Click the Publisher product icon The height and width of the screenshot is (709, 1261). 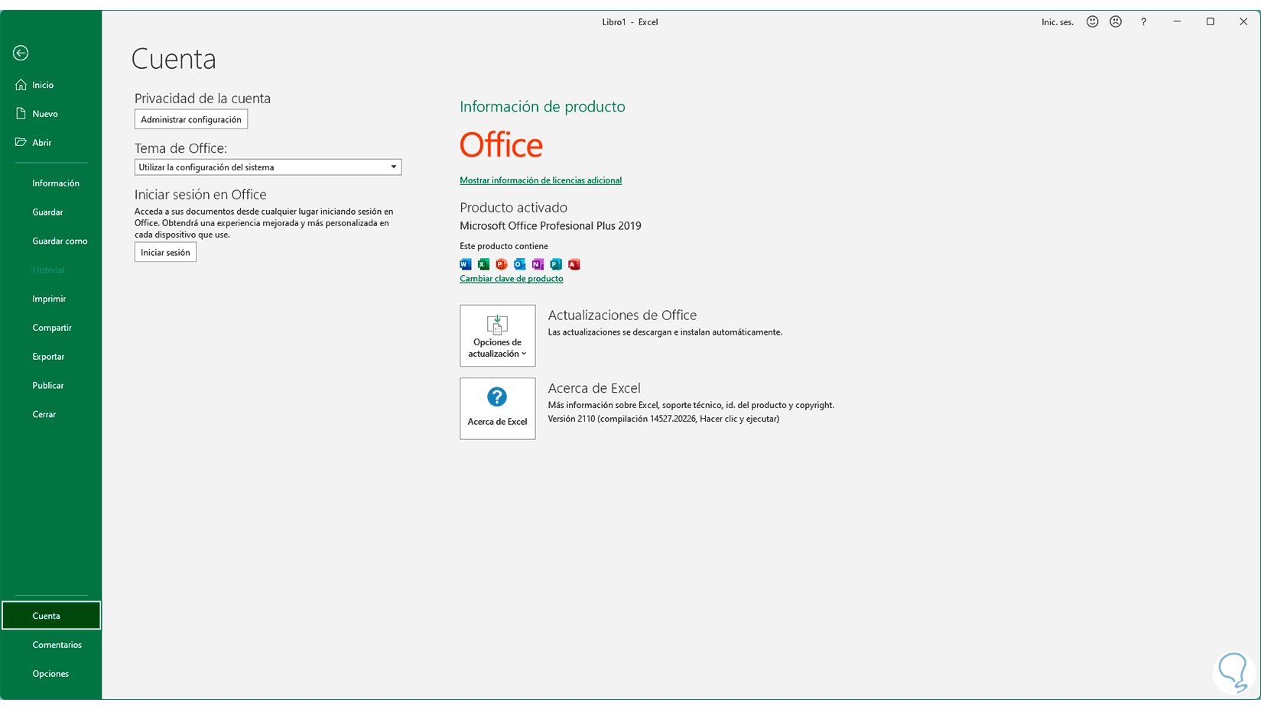pyautogui.click(x=556, y=264)
